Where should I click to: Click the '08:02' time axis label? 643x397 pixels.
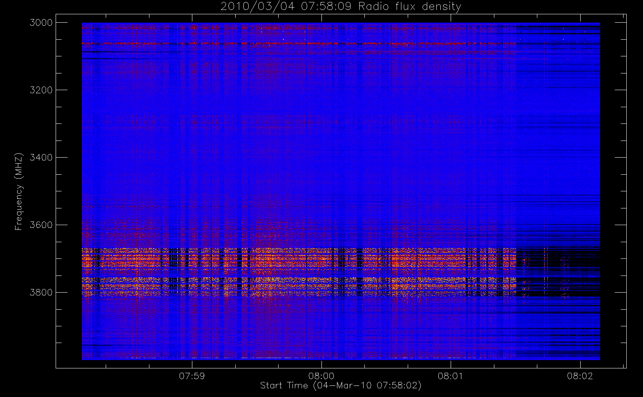[x=580, y=376]
